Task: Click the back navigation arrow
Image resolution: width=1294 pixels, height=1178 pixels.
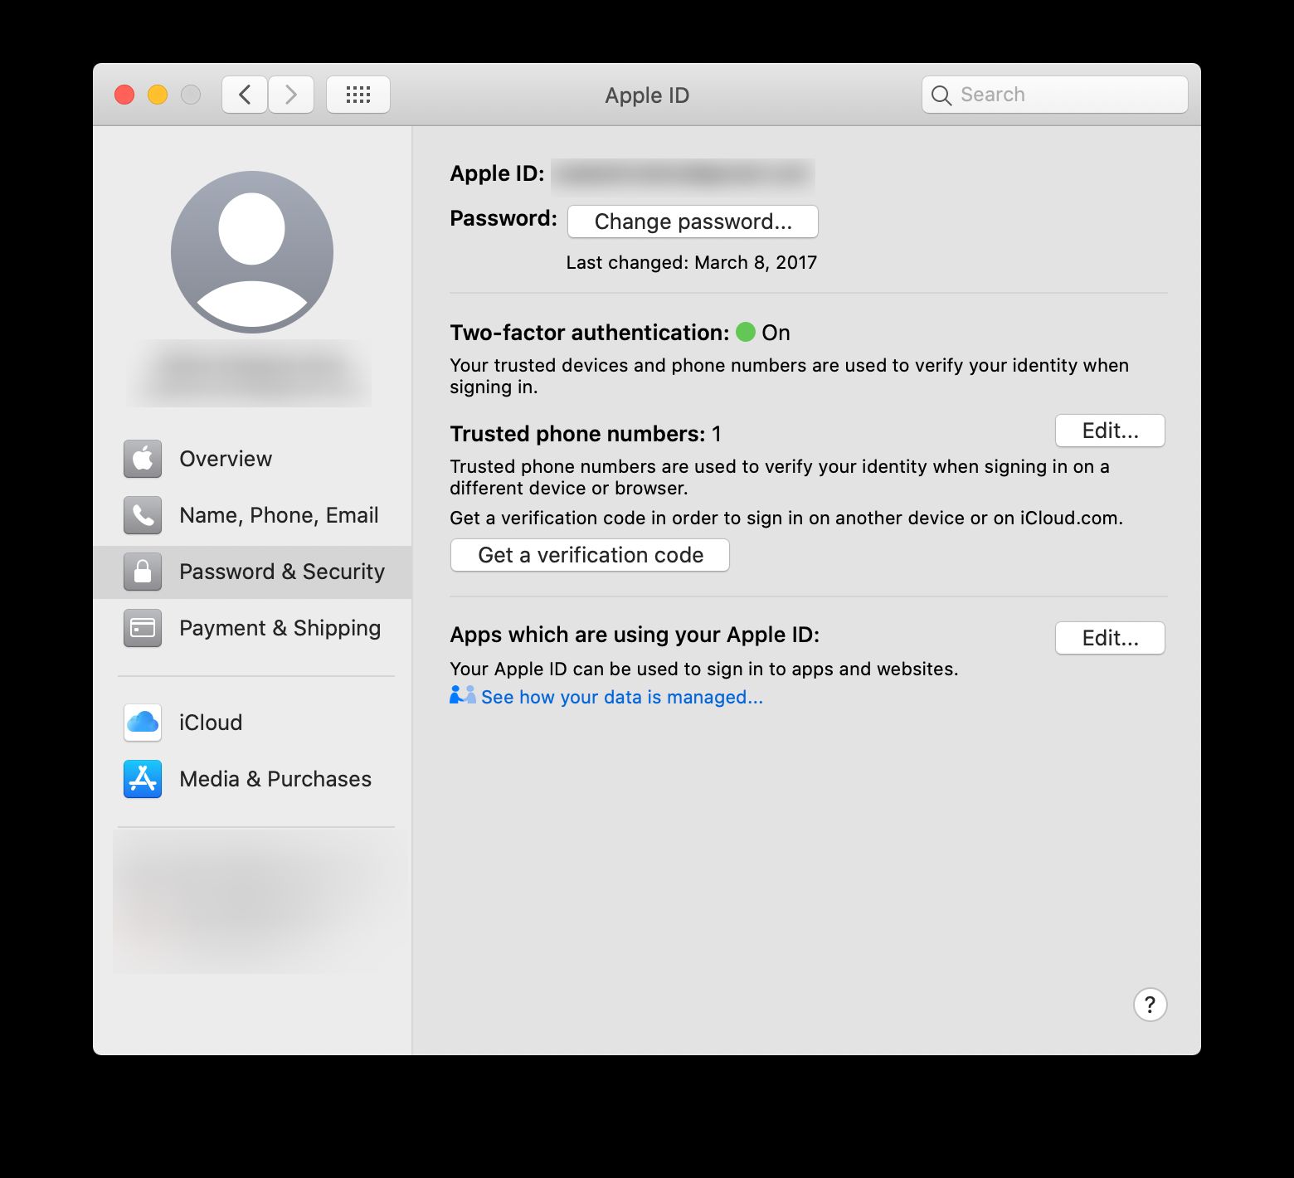Action: 245,94
